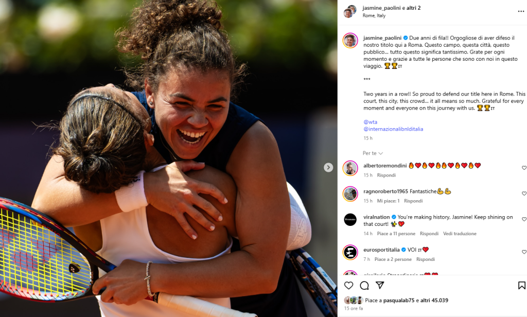Viewport: 527px width, 317px height.
Task: Open the @wta mention link
Action: 371,122
